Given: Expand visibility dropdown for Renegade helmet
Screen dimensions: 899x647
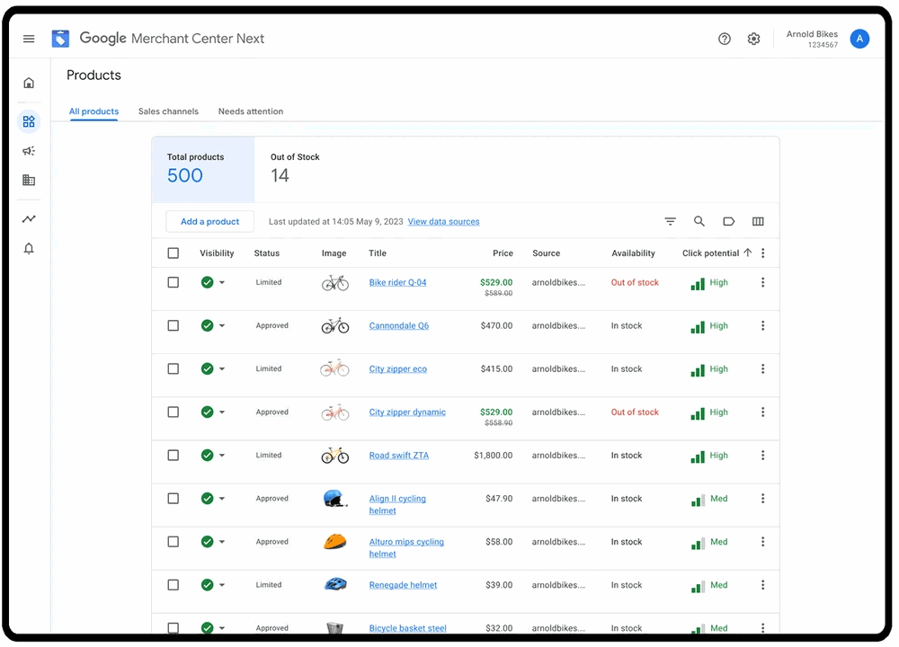Looking at the screenshot, I should (x=222, y=585).
